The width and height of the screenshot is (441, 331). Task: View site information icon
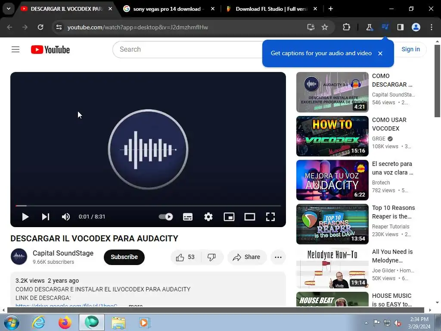[x=59, y=27]
